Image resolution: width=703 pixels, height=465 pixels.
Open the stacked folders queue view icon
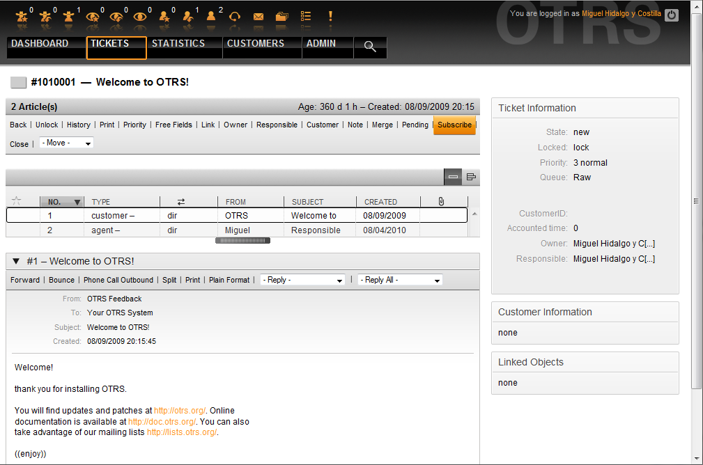tap(281, 16)
